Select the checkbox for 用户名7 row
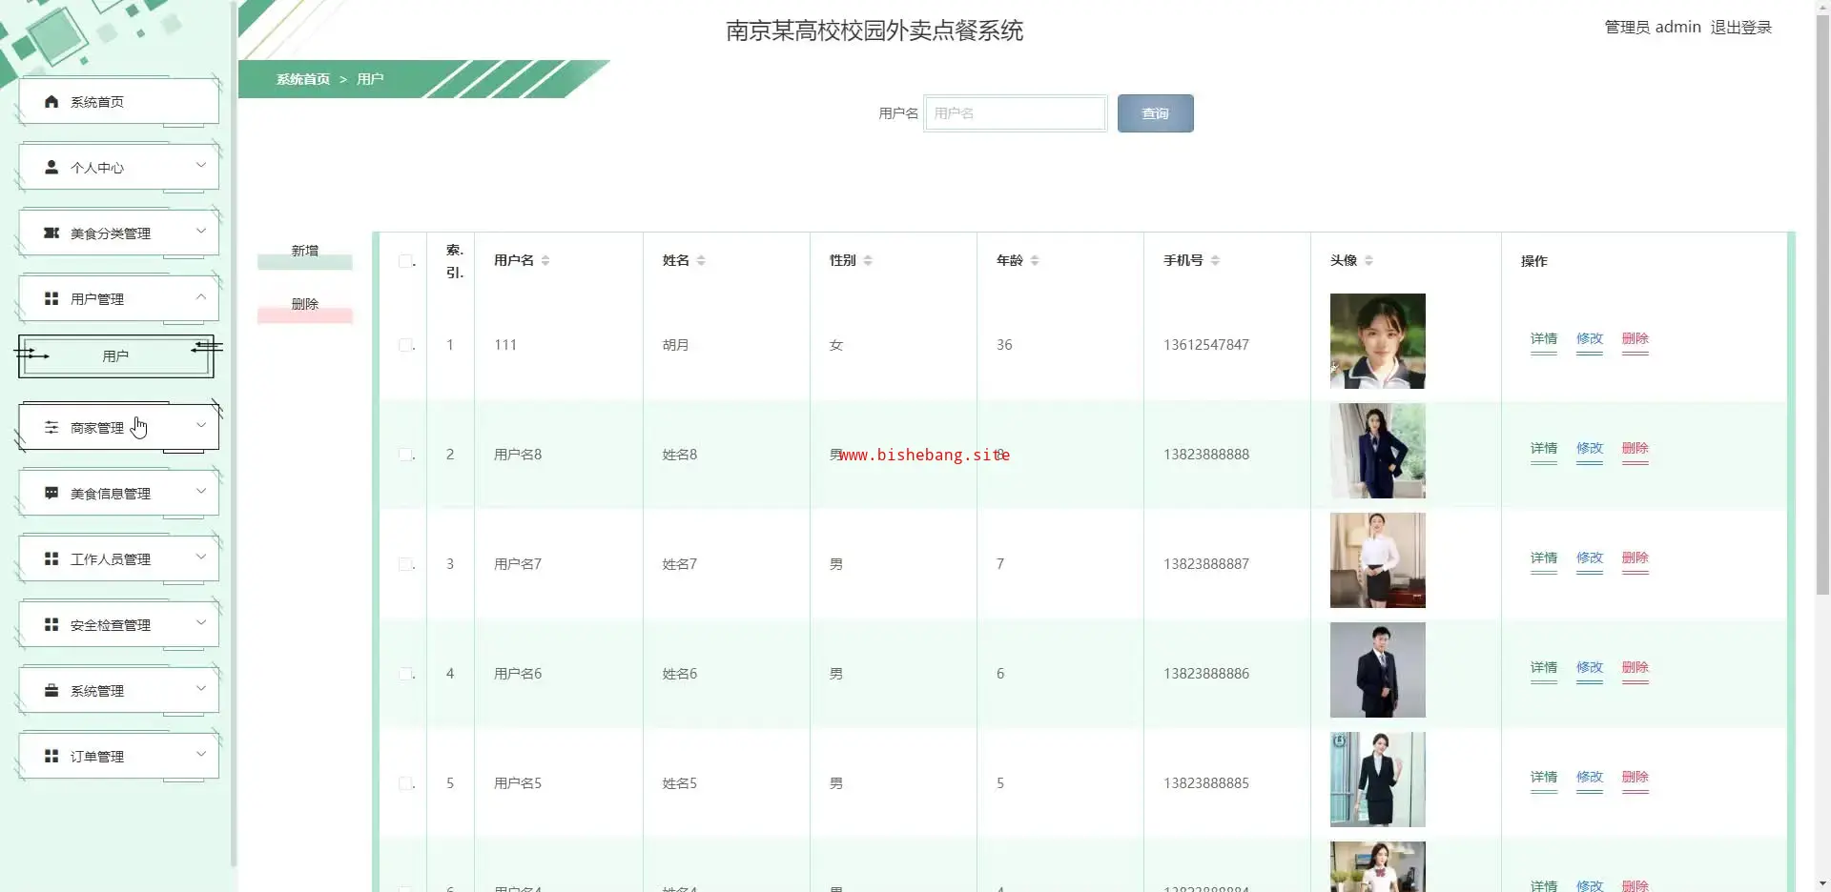Viewport: 1831px width, 892px height. tap(405, 564)
